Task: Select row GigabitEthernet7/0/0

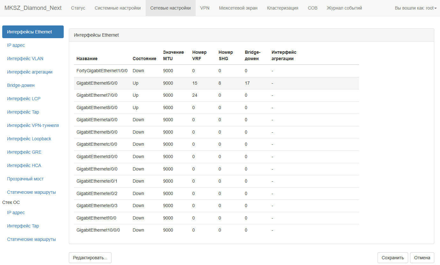Action: click(x=216, y=95)
